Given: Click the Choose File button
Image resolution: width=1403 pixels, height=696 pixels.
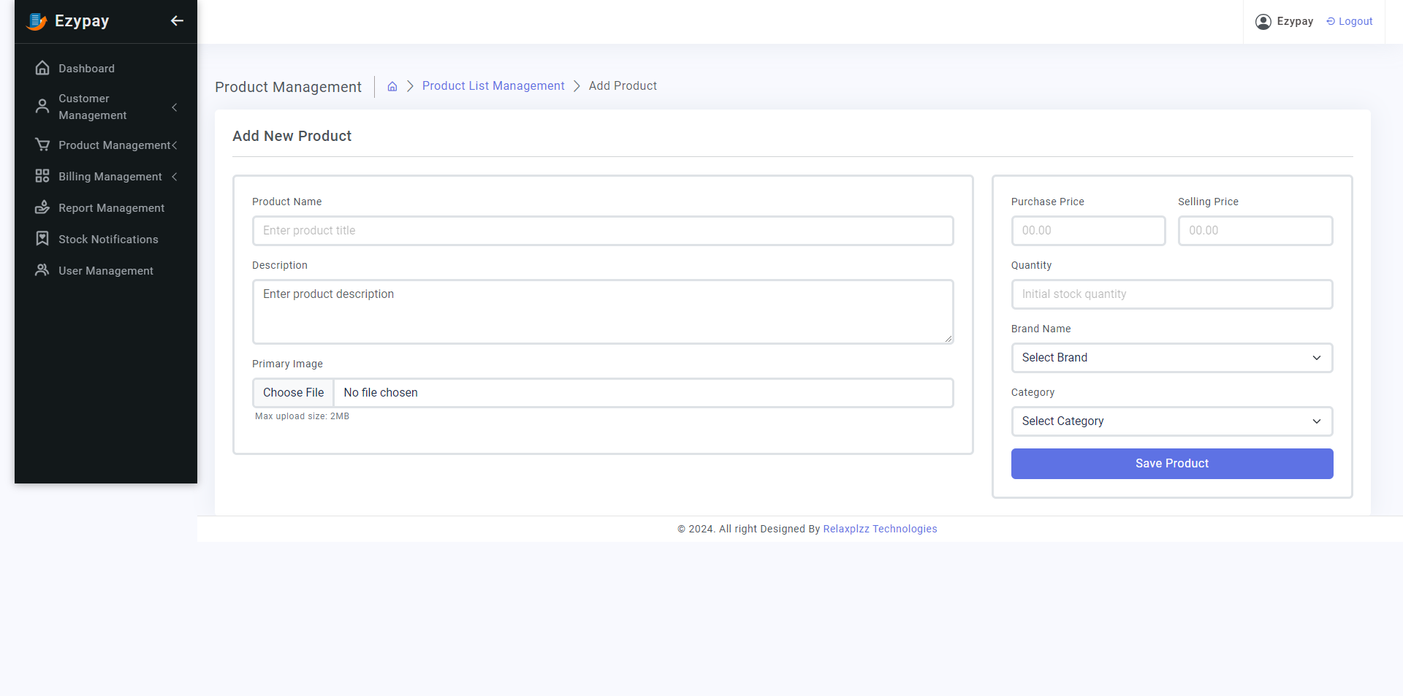Looking at the screenshot, I should tap(294, 393).
